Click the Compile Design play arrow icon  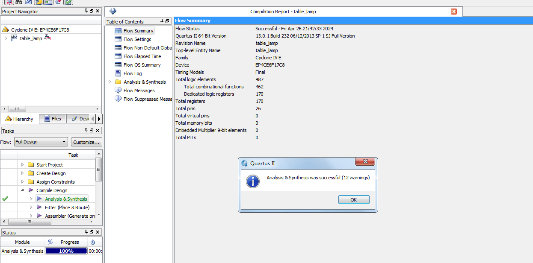[31, 190]
